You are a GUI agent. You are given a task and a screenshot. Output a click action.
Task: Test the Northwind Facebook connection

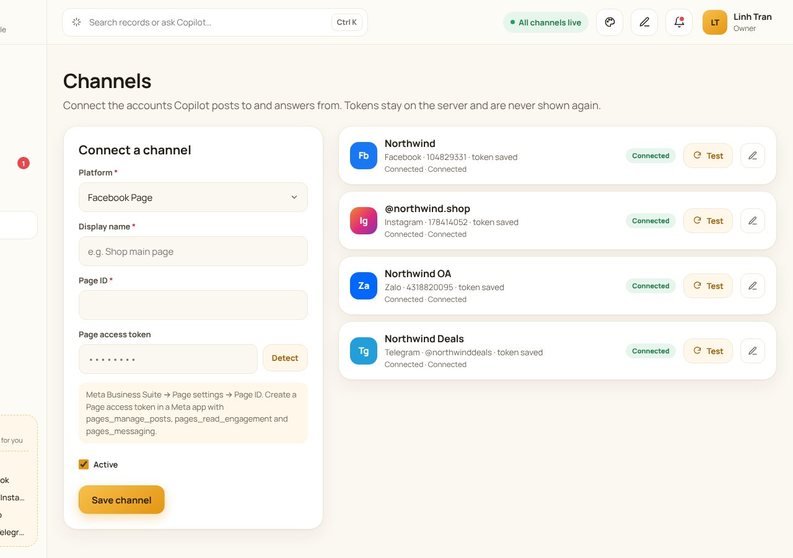708,156
